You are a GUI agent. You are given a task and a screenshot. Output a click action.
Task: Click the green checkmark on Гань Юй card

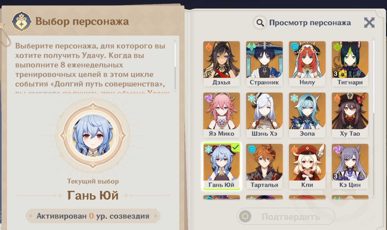click(236, 147)
